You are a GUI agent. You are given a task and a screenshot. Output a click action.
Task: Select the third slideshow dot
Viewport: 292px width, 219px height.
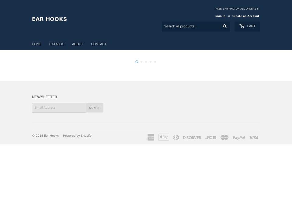point(146,62)
